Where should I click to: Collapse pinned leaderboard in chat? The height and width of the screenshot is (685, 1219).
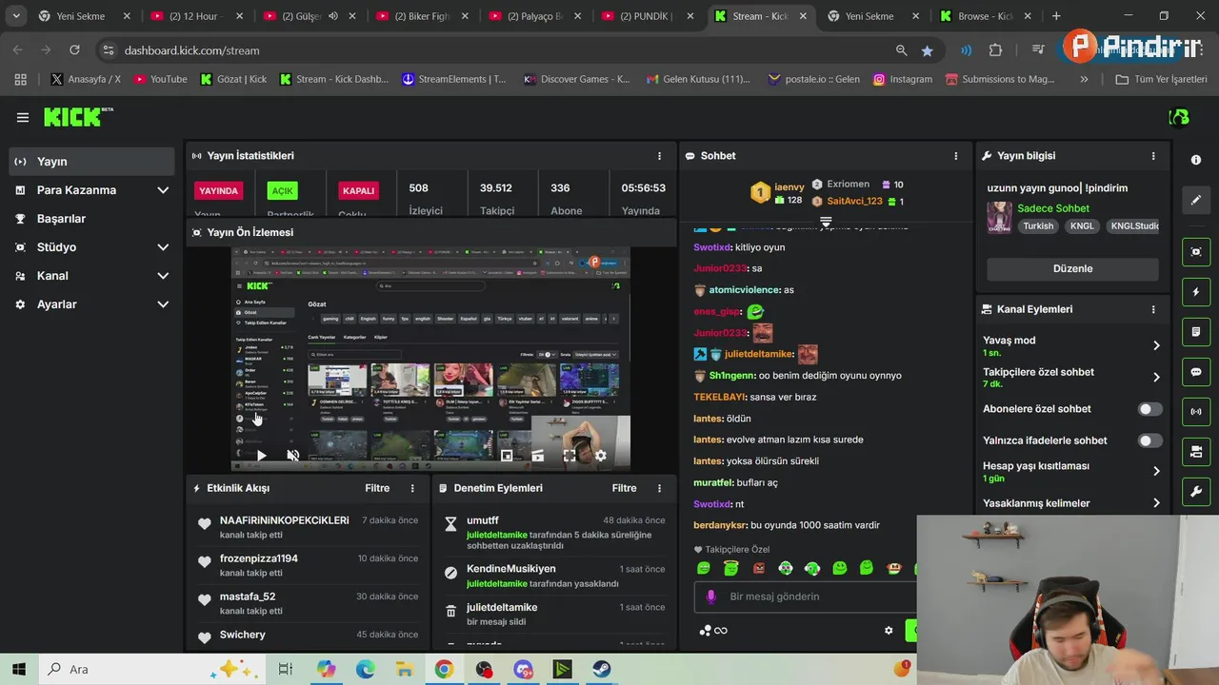[x=826, y=221]
